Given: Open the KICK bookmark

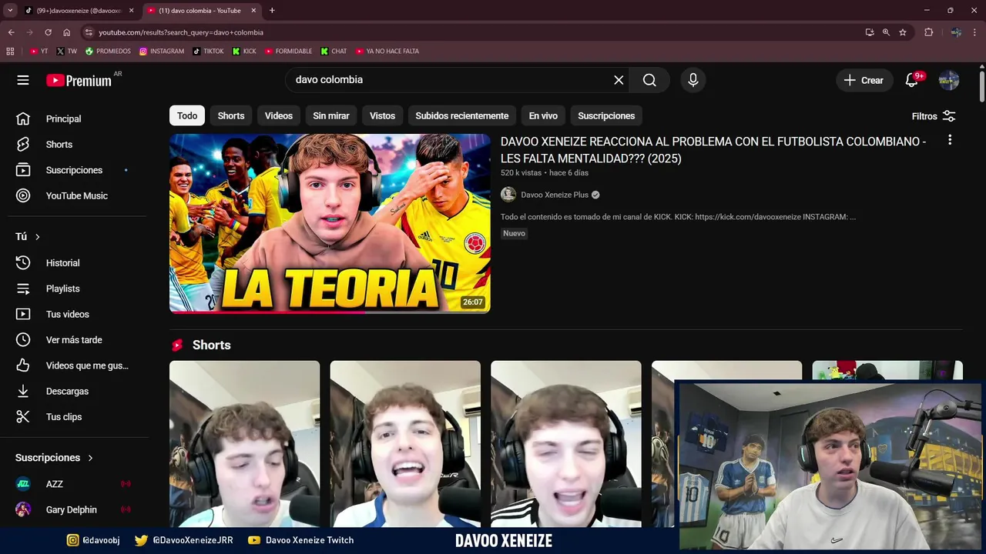Looking at the screenshot, I should tap(244, 52).
